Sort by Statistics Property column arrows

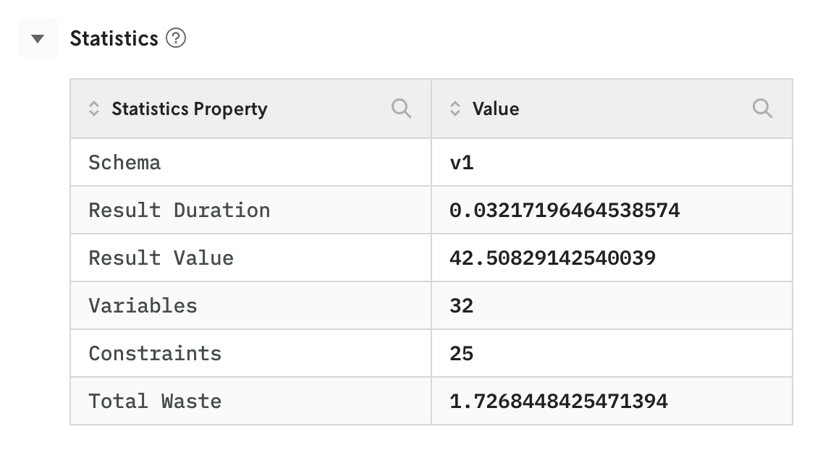coord(94,109)
